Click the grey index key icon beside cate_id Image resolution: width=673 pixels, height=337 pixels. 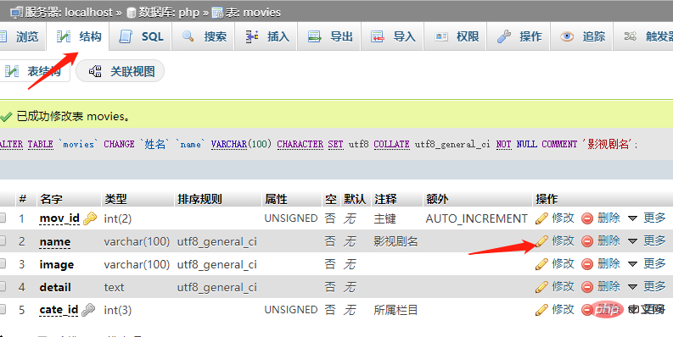pos(88,309)
